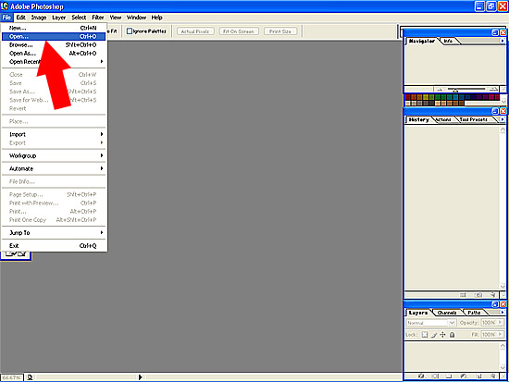Open the View menu
The image size is (509, 382).
[x=116, y=18]
